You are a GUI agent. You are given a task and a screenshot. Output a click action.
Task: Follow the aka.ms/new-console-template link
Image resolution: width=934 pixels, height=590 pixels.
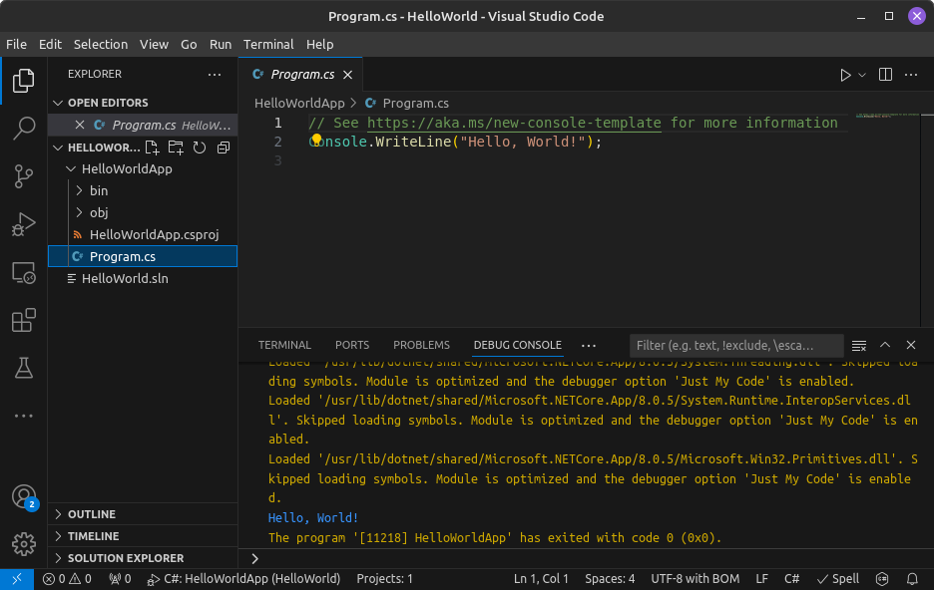(x=514, y=124)
